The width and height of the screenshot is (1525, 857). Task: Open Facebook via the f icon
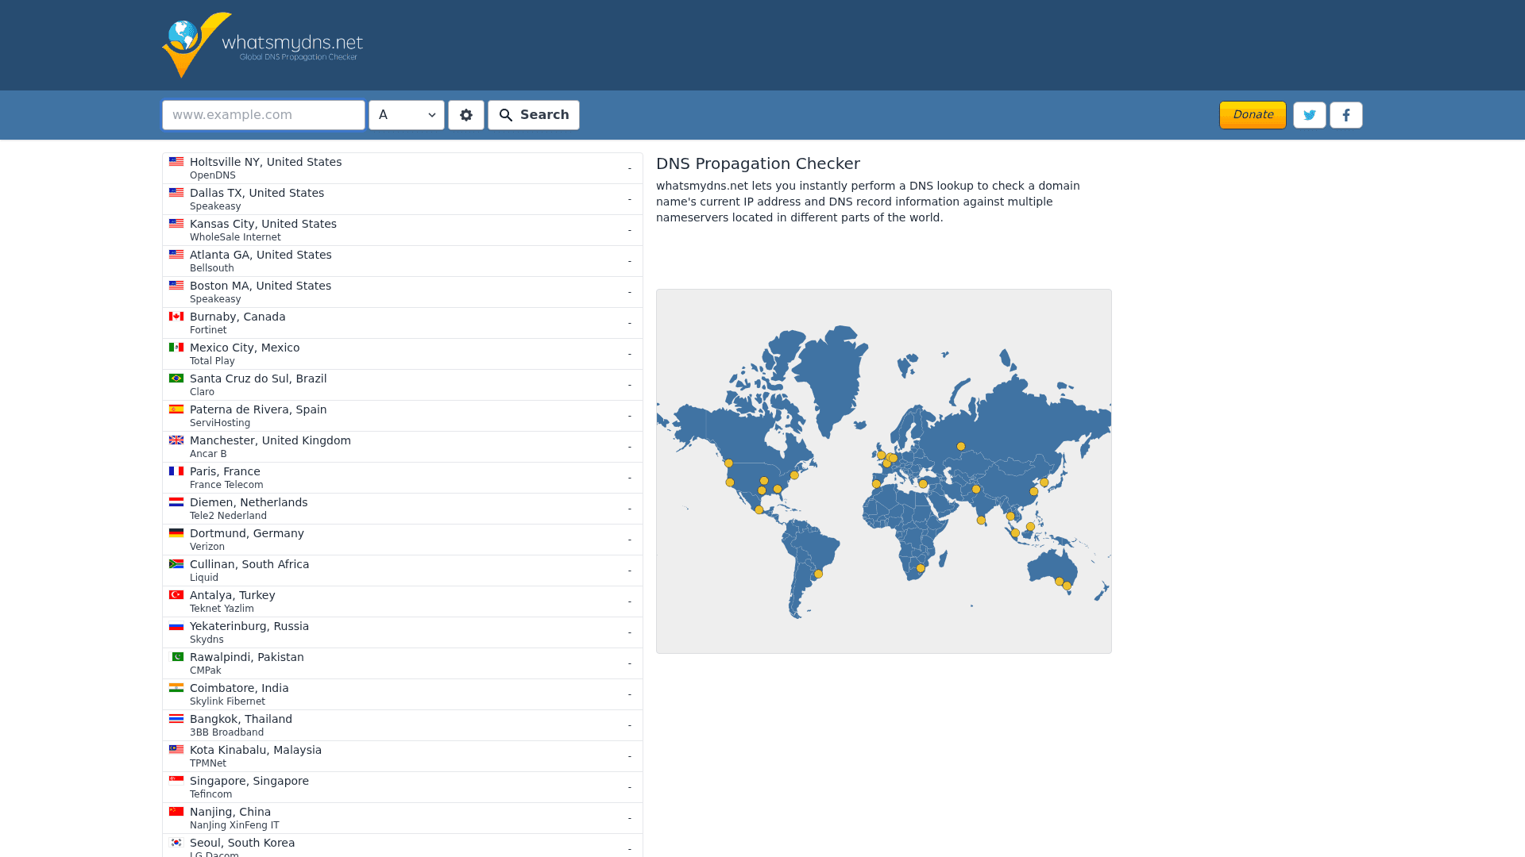point(1346,114)
